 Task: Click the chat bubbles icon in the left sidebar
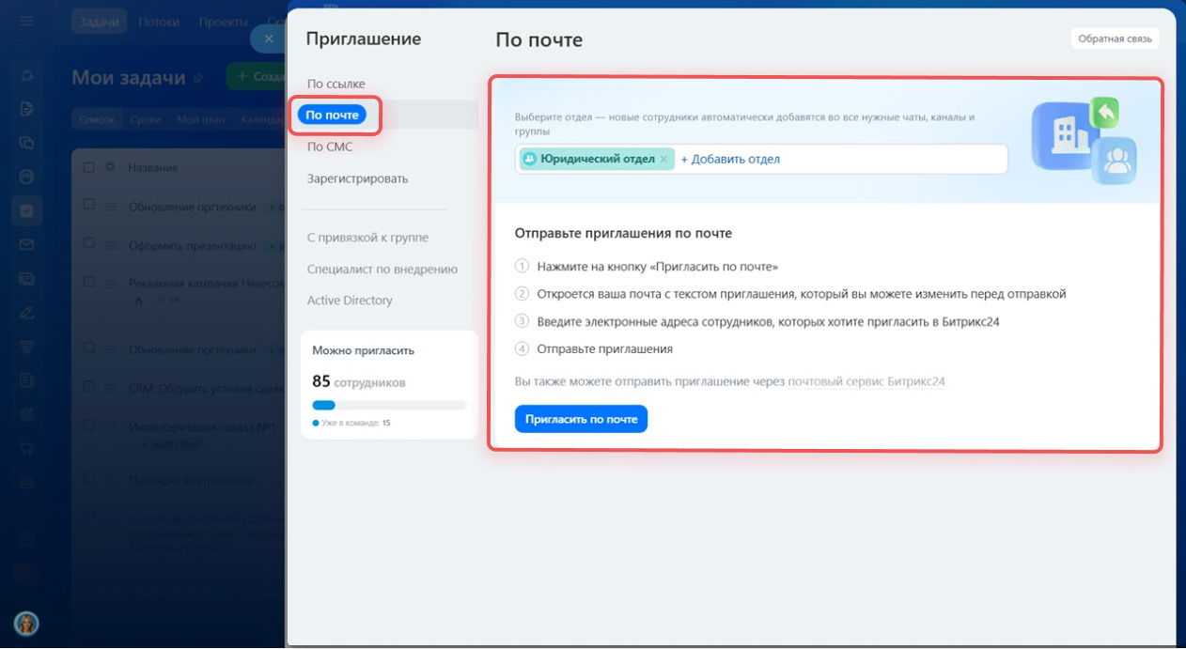click(x=27, y=143)
